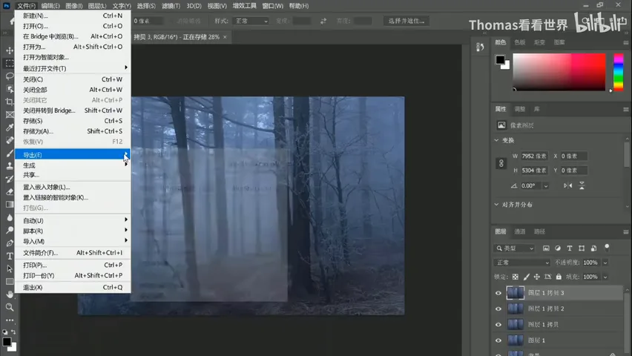Select the Crop tool
Image resolution: width=632 pixels, height=356 pixels.
[x=9, y=102]
